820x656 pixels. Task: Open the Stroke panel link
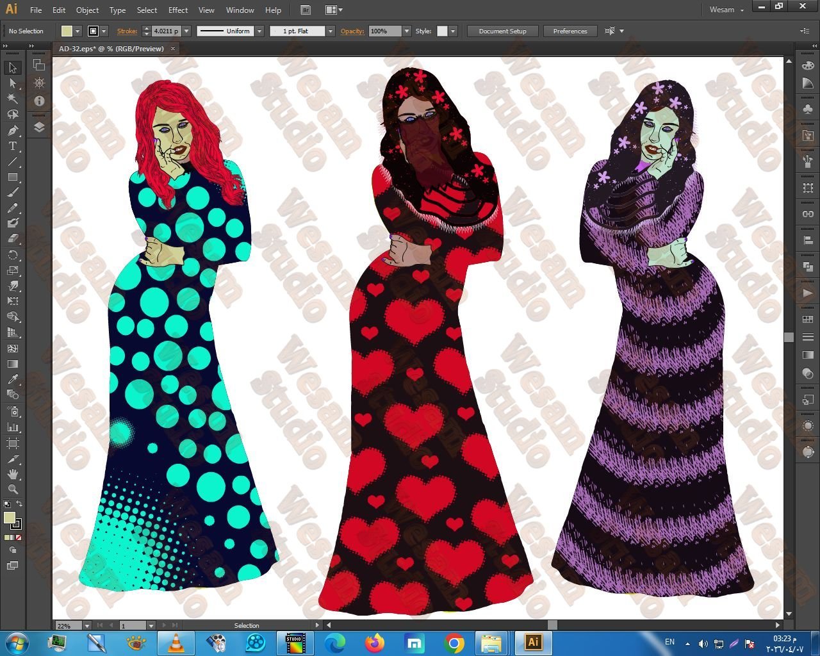point(127,31)
